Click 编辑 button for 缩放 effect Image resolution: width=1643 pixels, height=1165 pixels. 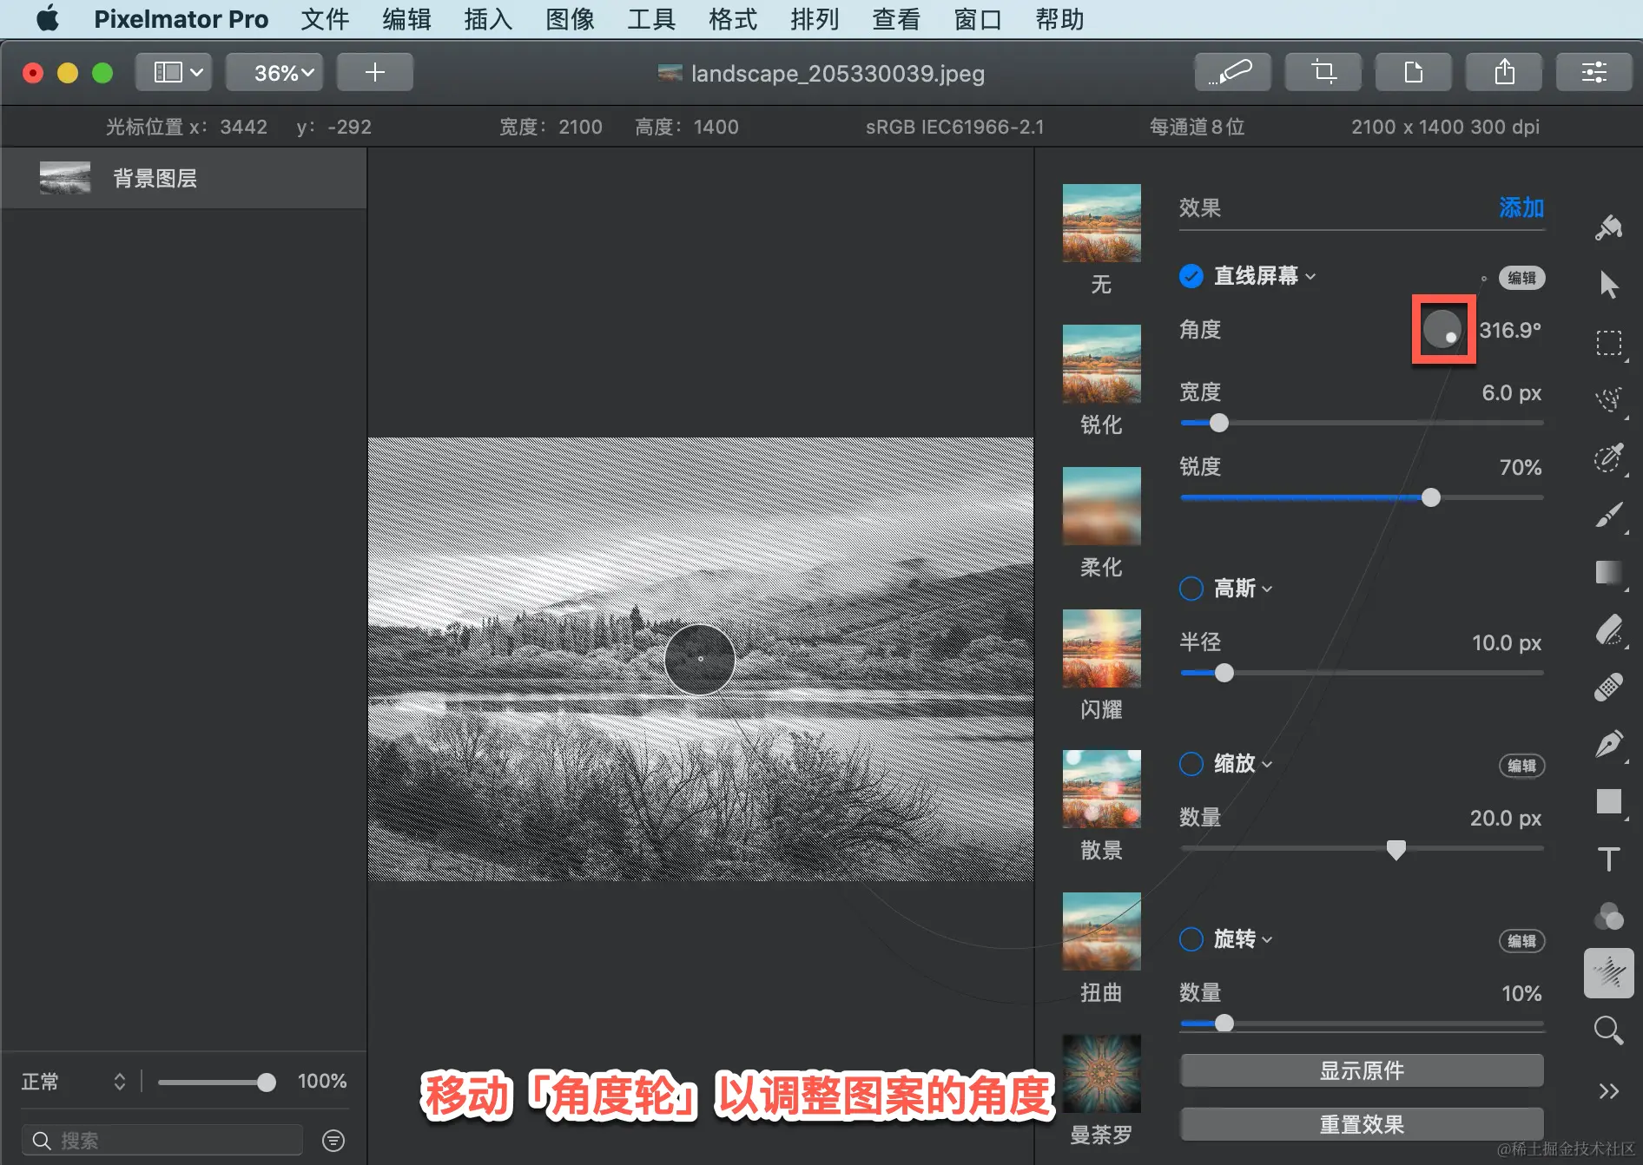tap(1521, 766)
